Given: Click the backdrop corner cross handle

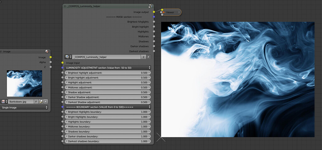Looking at the screenshot, I should [x=161, y=137].
